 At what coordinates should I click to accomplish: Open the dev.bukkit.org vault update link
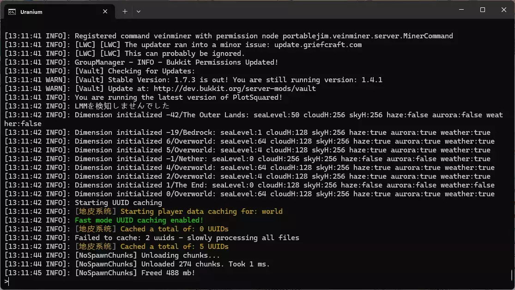pos(235,89)
